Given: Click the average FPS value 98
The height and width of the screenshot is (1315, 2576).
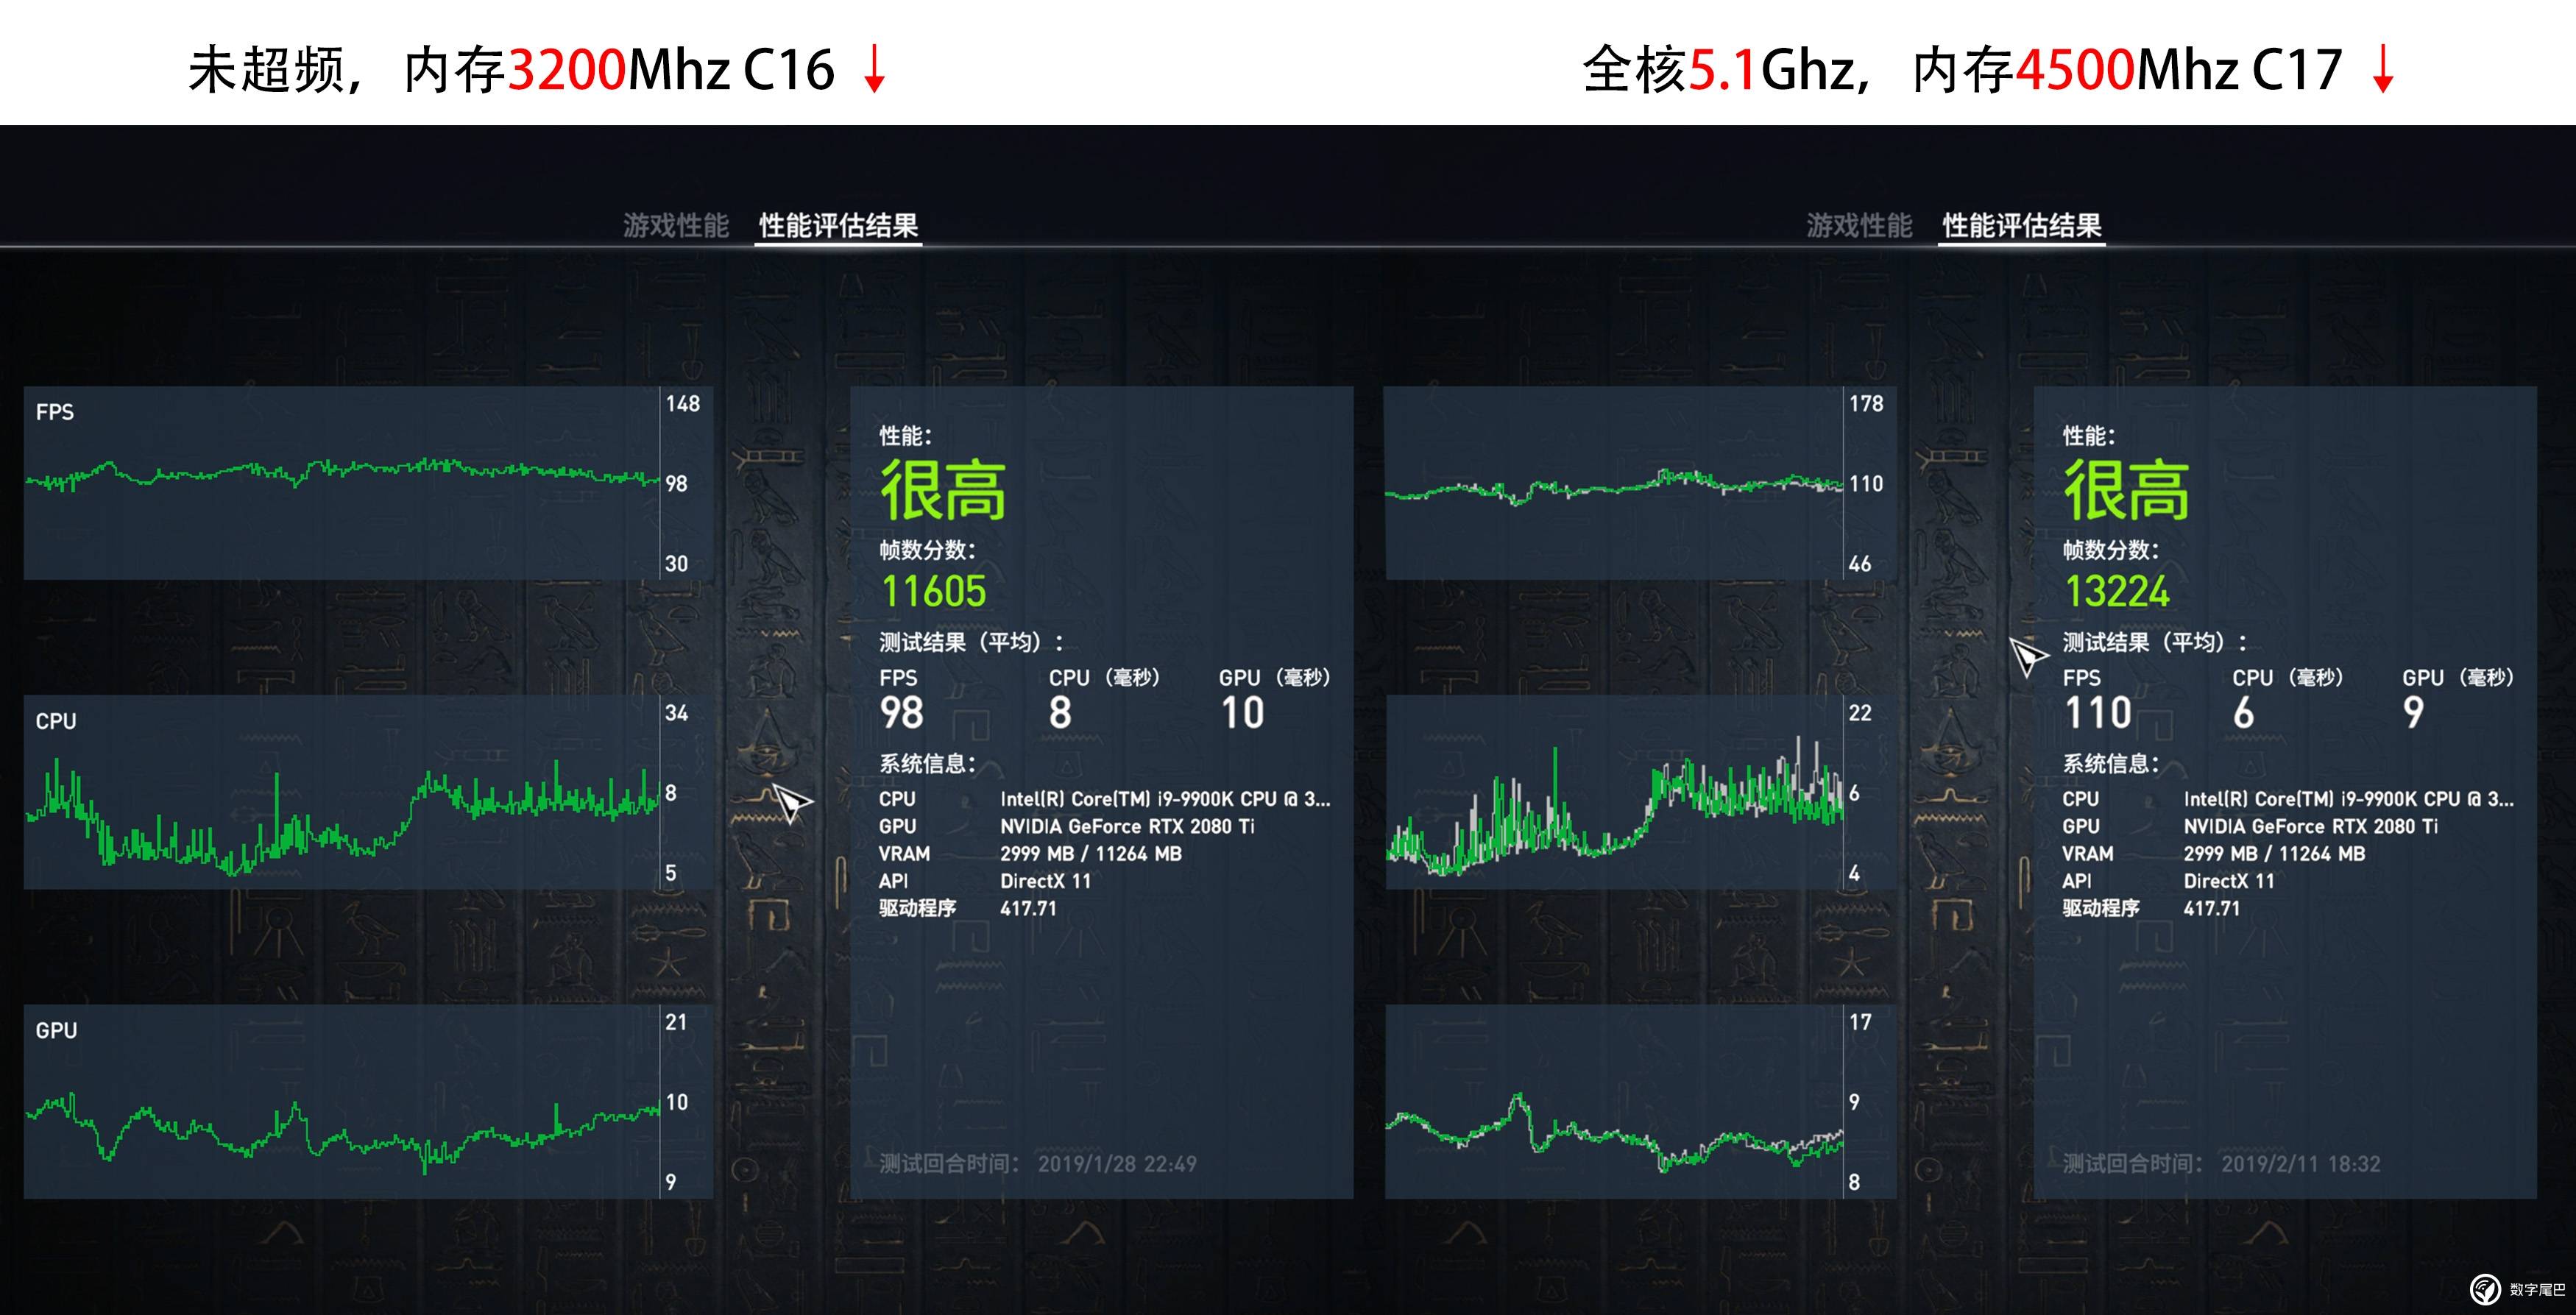Looking at the screenshot, I should pos(901,713).
